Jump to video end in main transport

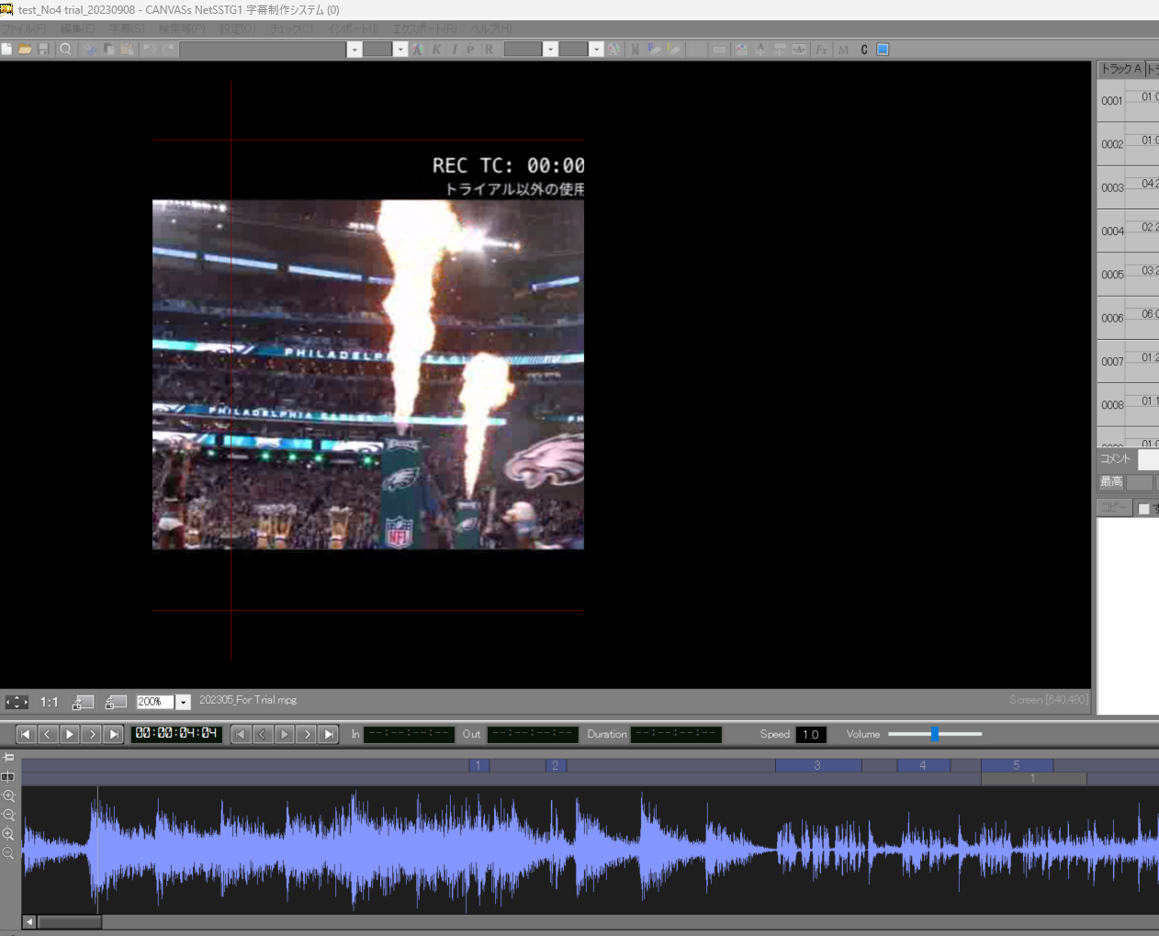pos(113,734)
